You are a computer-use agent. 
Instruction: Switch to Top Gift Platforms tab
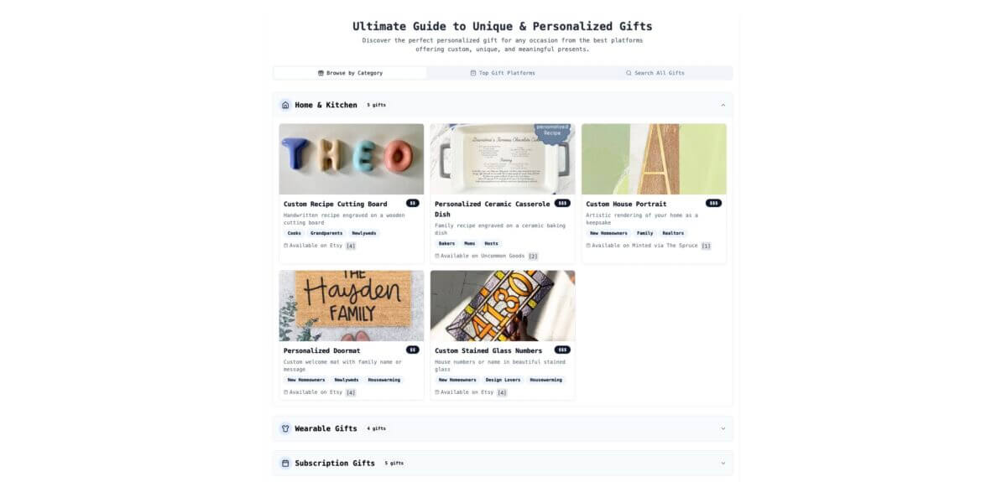tap(503, 73)
